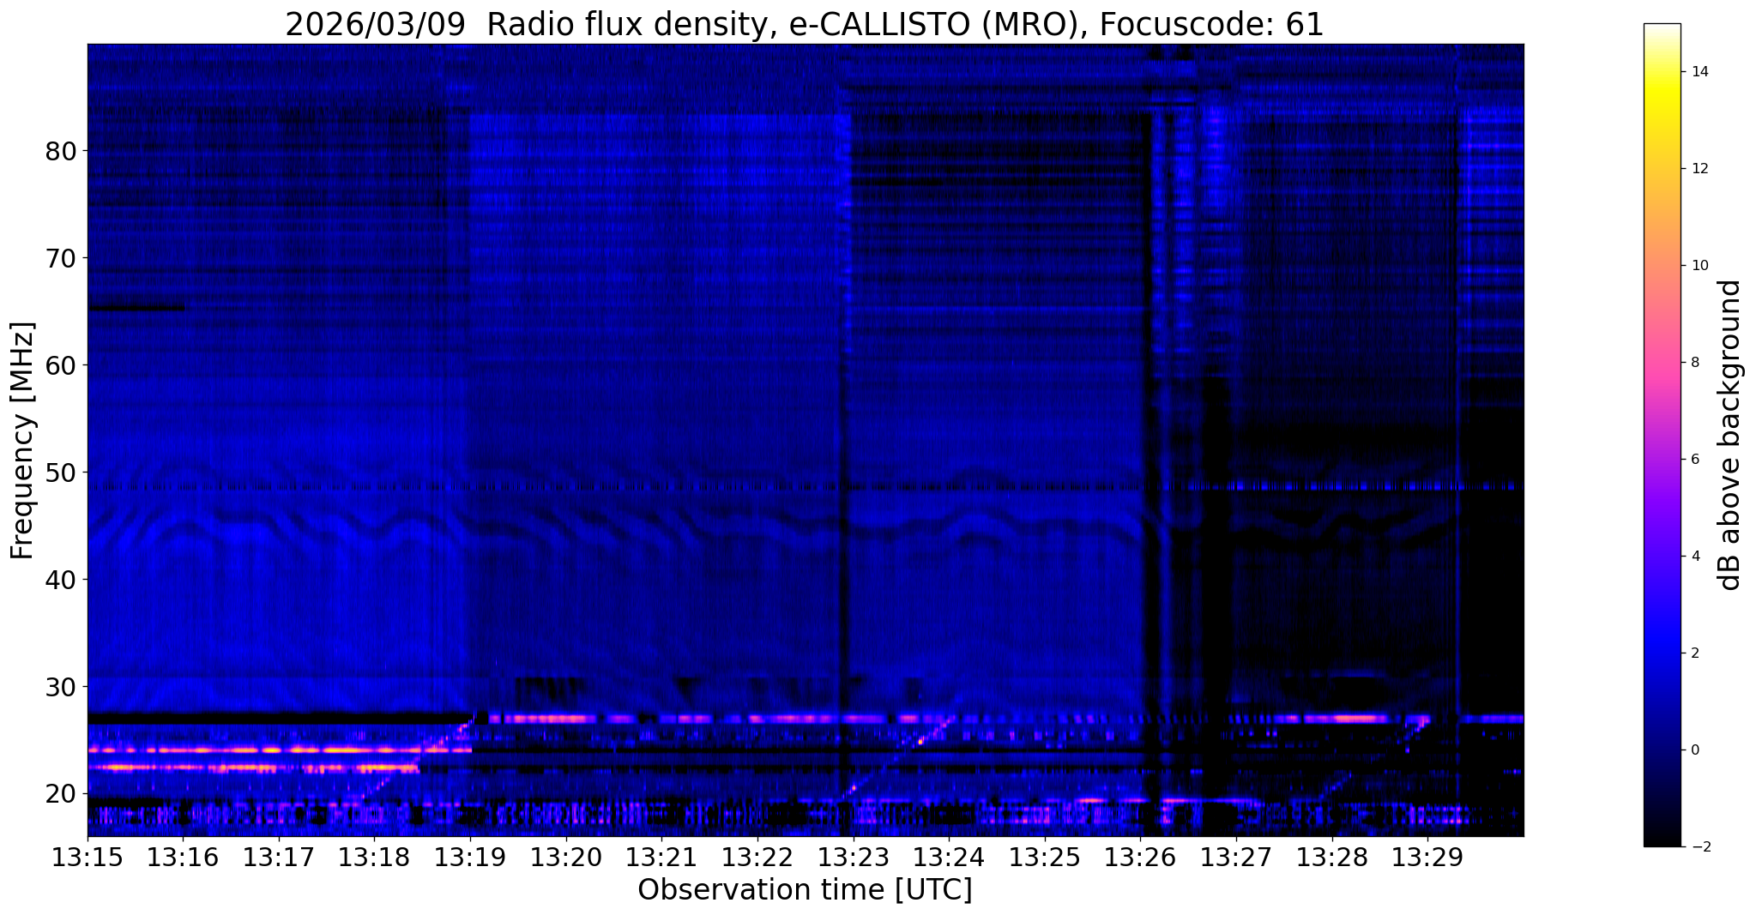The width and height of the screenshot is (1756, 915).
Task: Click the 13:21 time tick label
Action: pyautogui.click(x=661, y=858)
